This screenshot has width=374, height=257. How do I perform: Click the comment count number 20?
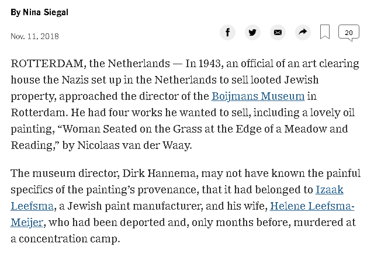[349, 33]
